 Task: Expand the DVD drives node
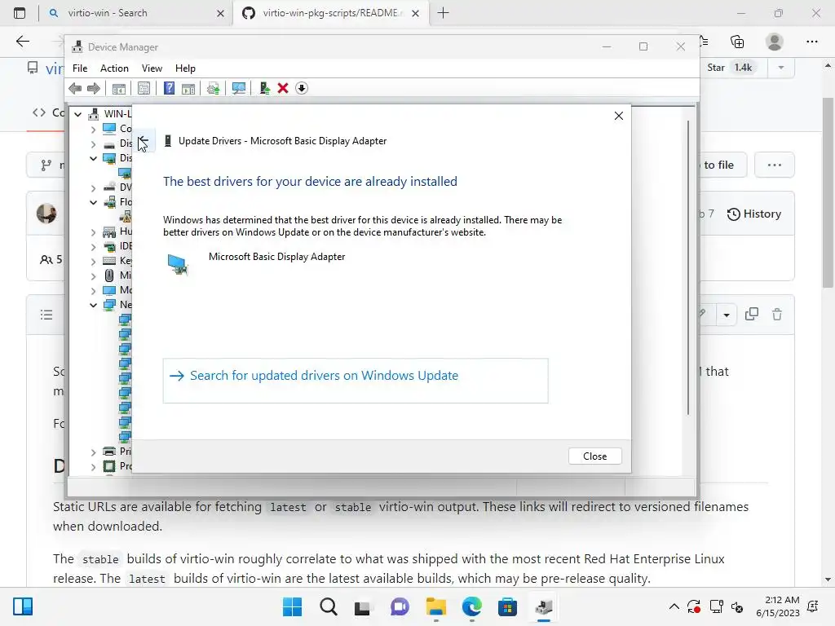(x=93, y=187)
